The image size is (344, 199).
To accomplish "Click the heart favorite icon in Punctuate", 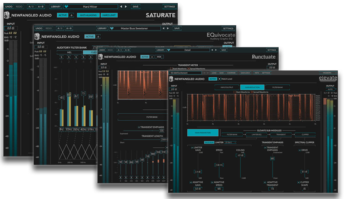I will (x=169, y=50).
